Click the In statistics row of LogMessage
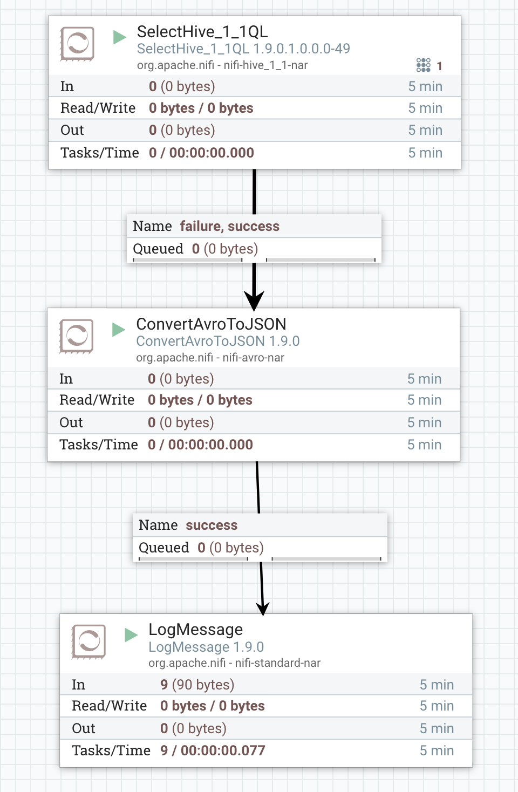Viewport: 518px width, 792px height. coord(162,684)
